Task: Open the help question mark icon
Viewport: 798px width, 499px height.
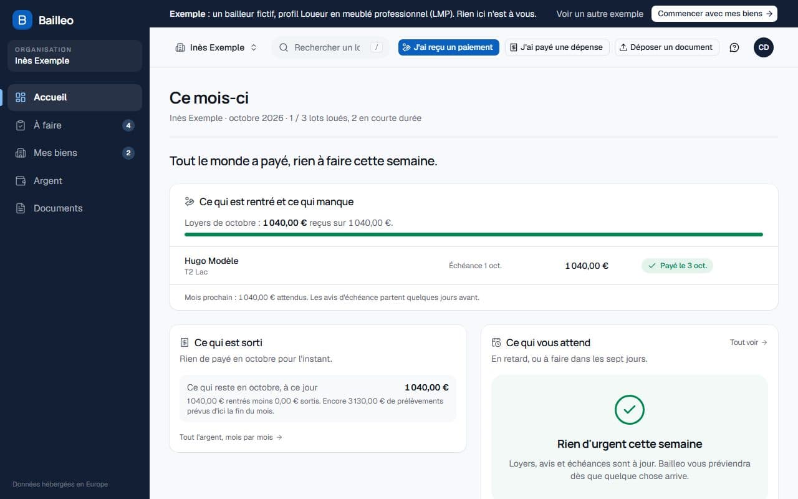Action: tap(734, 47)
